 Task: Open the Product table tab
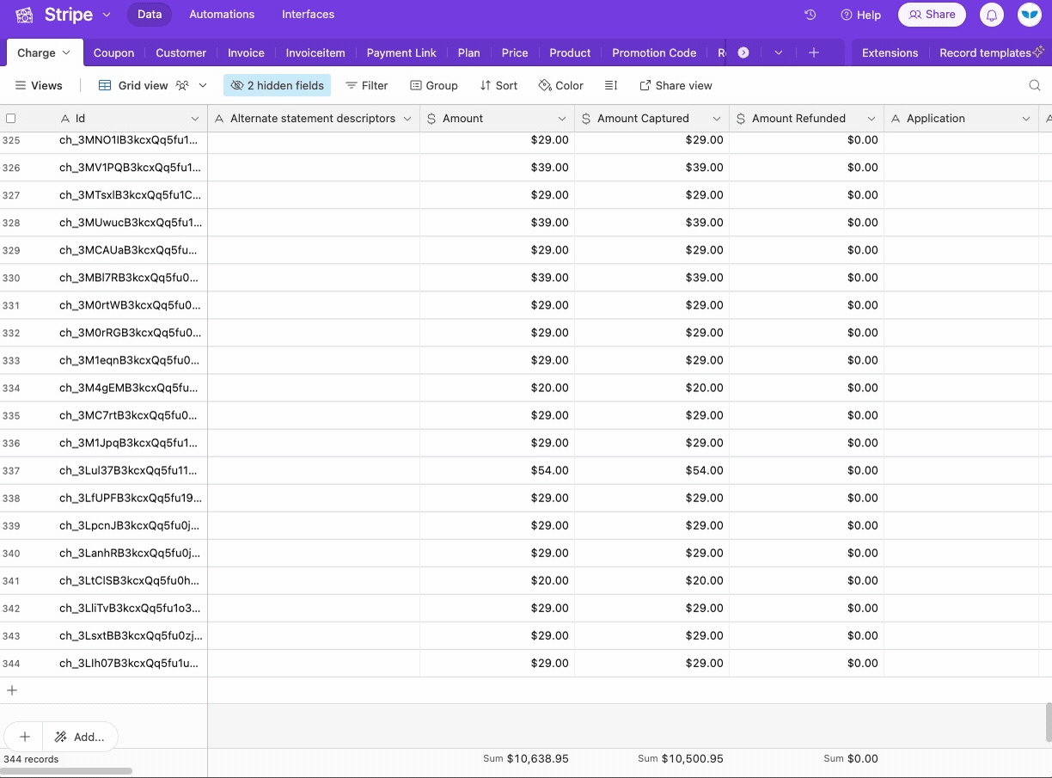pyautogui.click(x=569, y=52)
